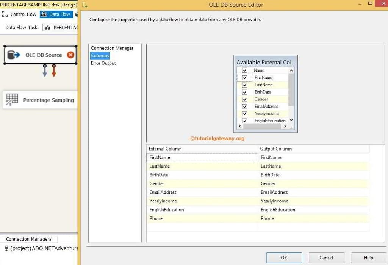Select the LastName external column cell
This screenshot has width=388, height=265.
coord(202,166)
